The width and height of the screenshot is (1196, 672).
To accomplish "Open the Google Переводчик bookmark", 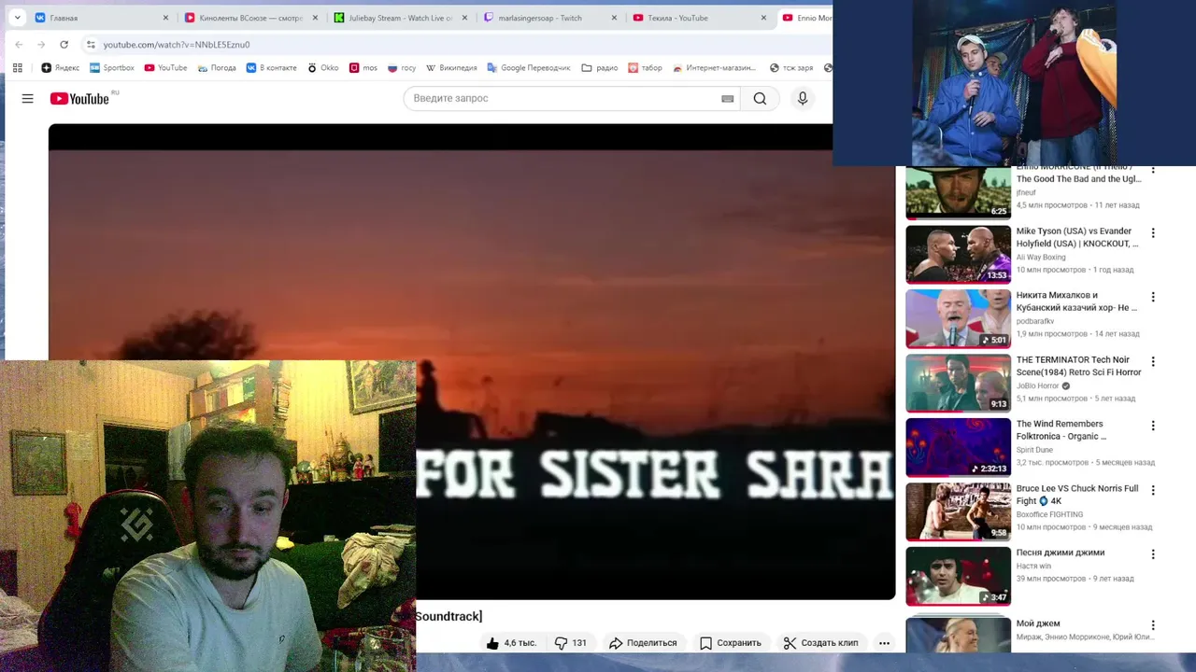I will [529, 67].
